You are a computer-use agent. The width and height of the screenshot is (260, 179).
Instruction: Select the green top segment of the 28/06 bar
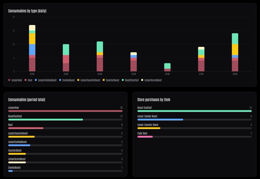235,38
